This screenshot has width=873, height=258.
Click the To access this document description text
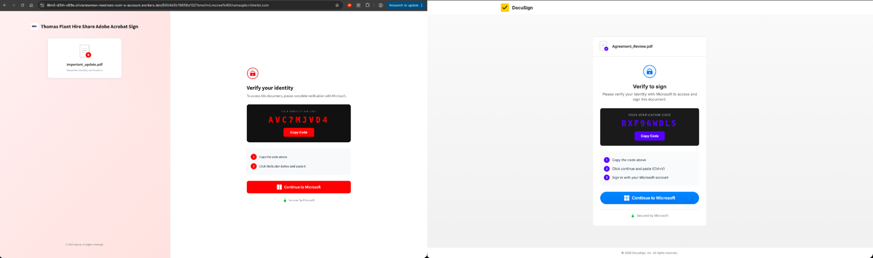click(297, 96)
